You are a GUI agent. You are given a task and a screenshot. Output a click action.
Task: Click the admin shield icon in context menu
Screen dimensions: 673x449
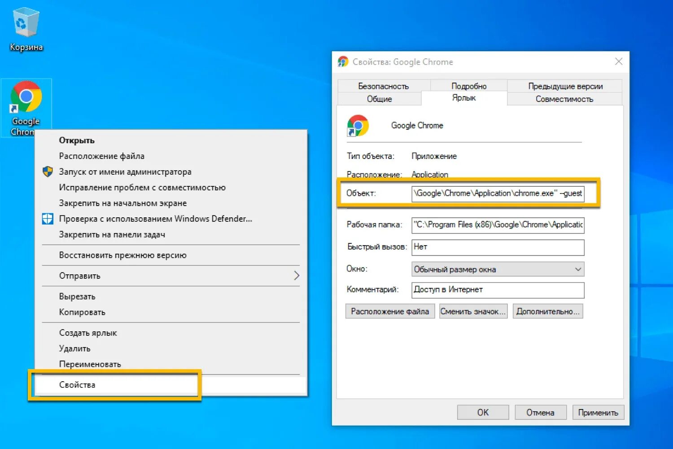(48, 172)
